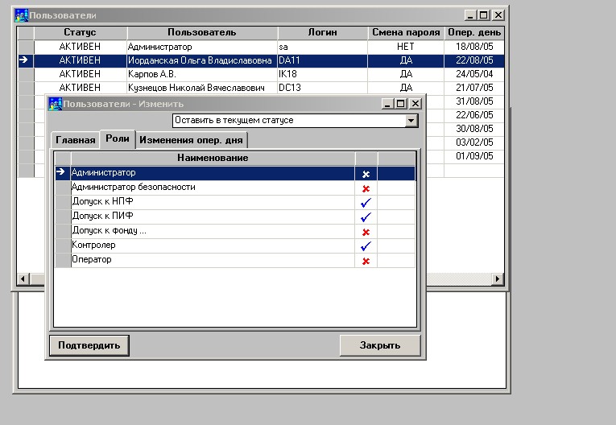
Task: Click login cell DC13
Action: point(323,88)
